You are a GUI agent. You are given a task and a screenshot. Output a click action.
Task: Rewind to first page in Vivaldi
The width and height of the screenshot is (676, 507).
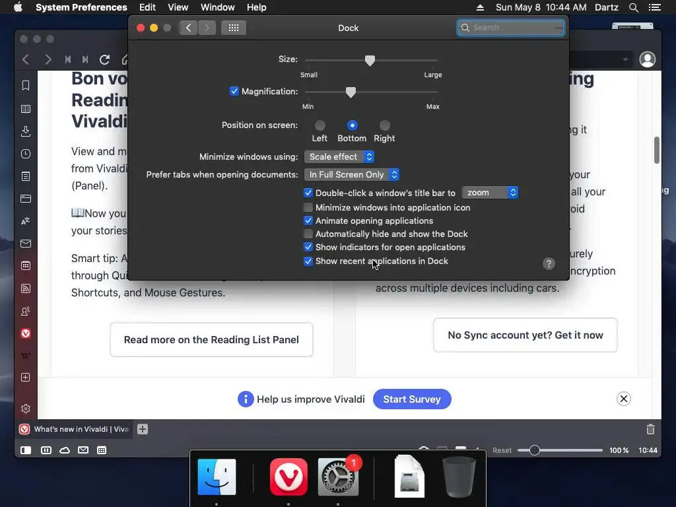[68, 59]
